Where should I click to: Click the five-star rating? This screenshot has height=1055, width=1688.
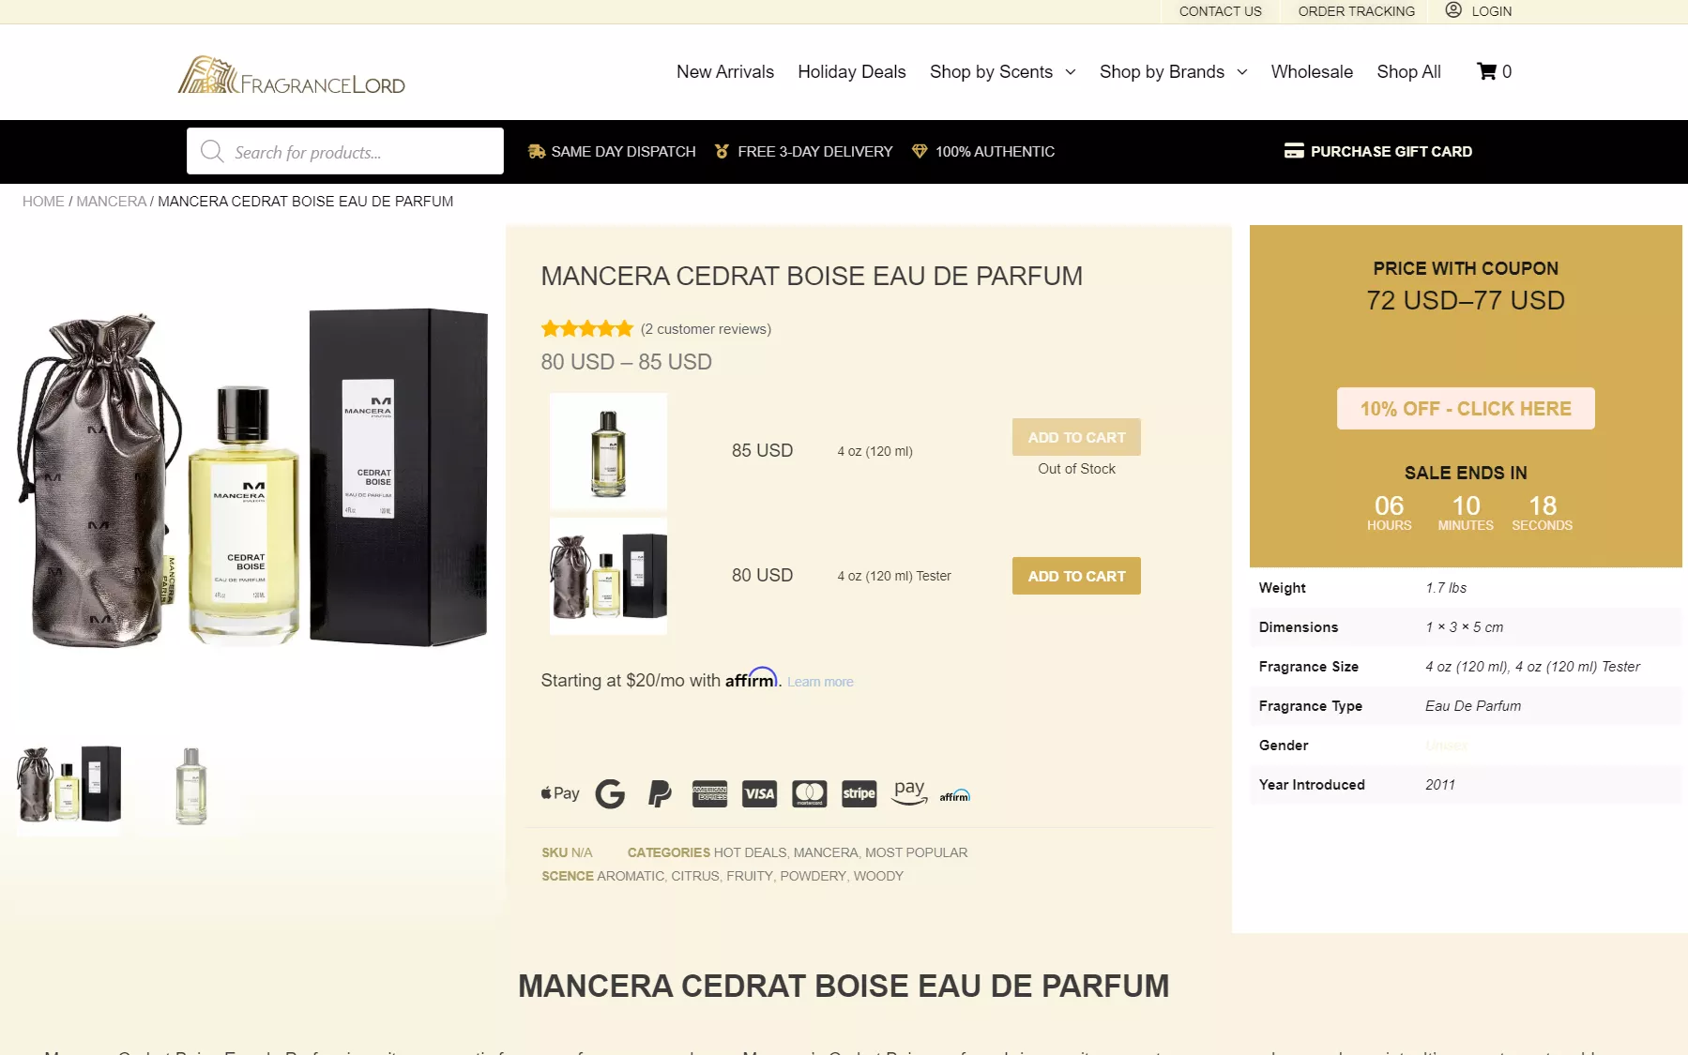[586, 329]
